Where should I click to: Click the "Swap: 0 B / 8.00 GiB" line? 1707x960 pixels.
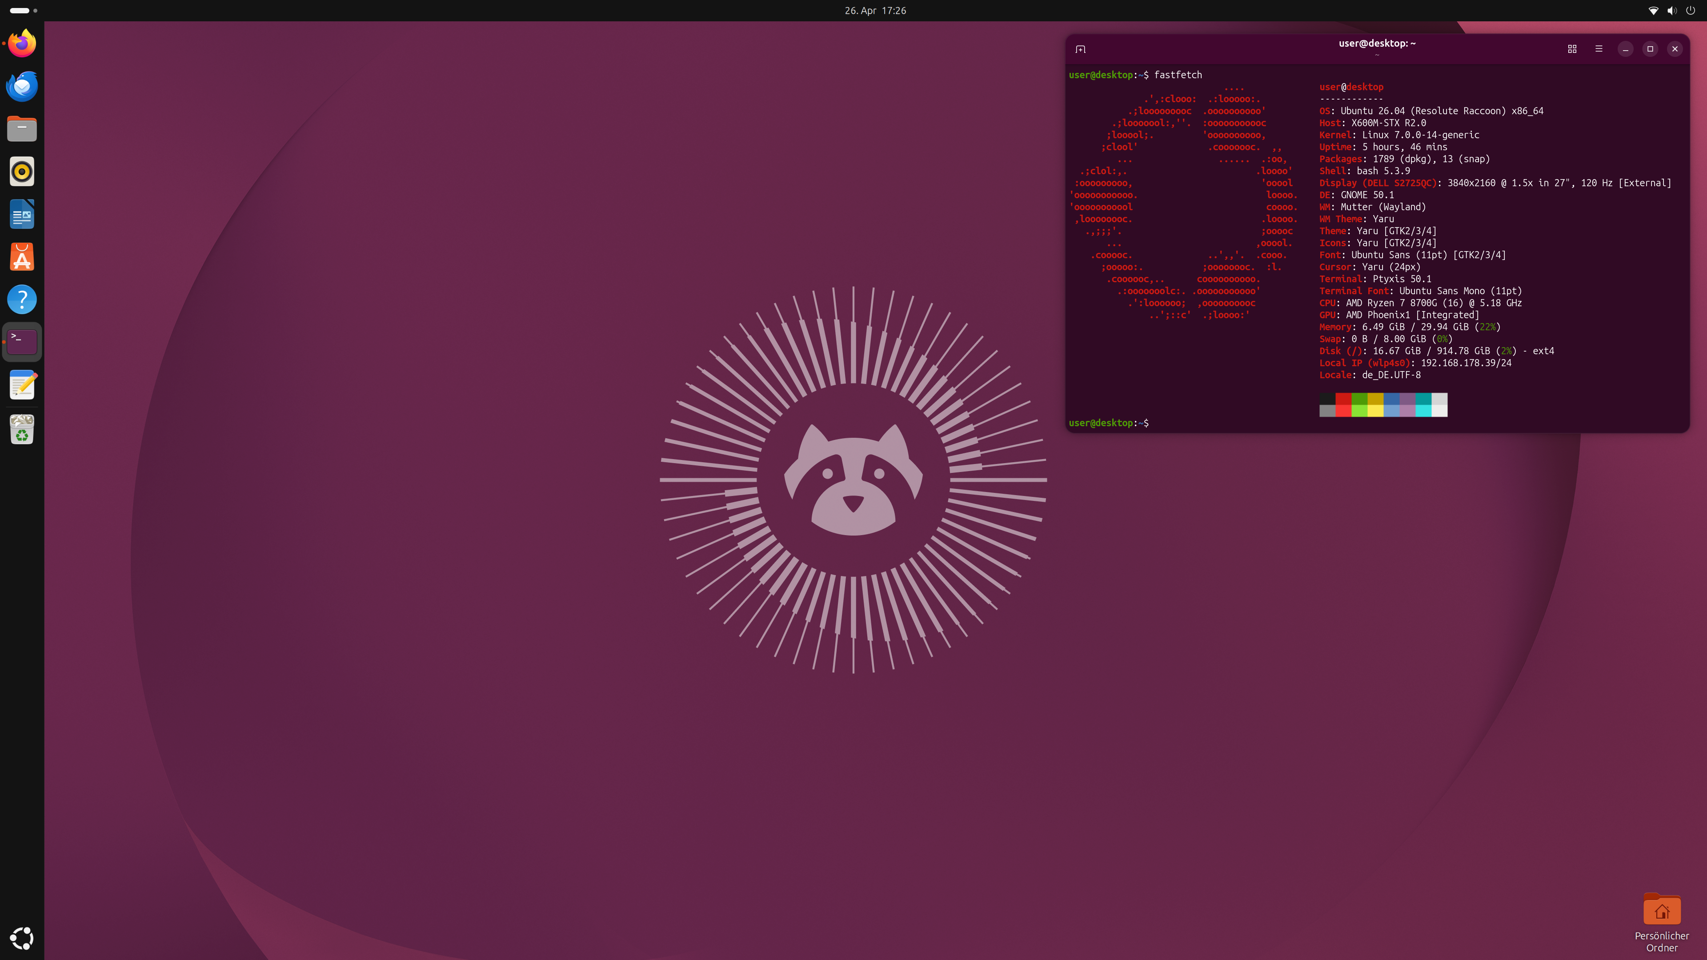pos(1386,339)
